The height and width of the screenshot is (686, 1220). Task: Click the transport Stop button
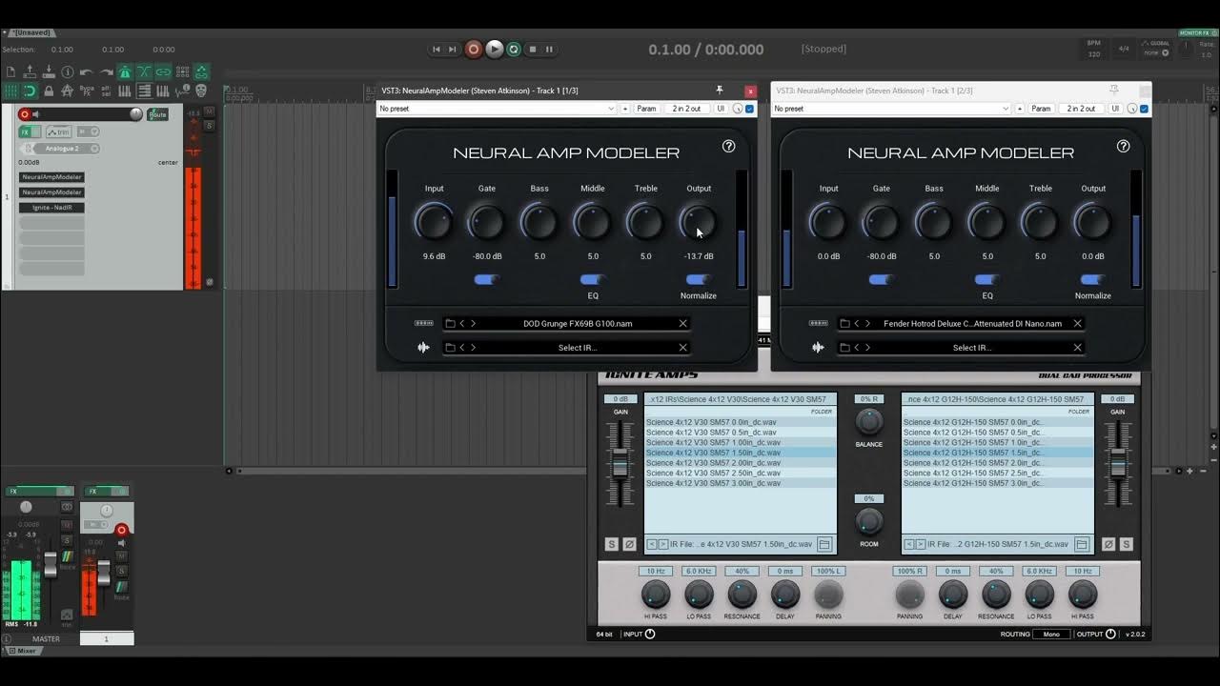pos(533,49)
